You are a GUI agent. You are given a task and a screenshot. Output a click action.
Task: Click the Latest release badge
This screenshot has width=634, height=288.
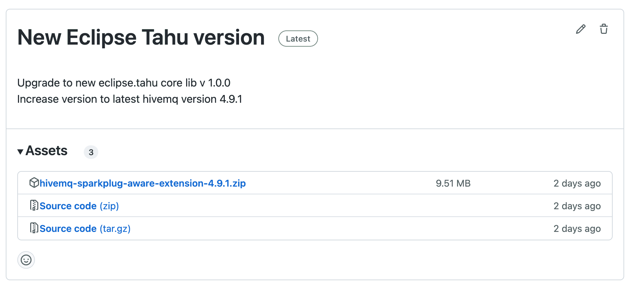[x=298, y=39]
